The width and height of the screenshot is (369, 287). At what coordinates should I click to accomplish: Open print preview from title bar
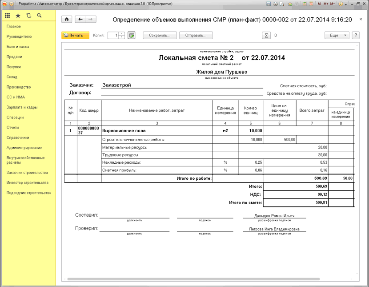coord(282,4)
